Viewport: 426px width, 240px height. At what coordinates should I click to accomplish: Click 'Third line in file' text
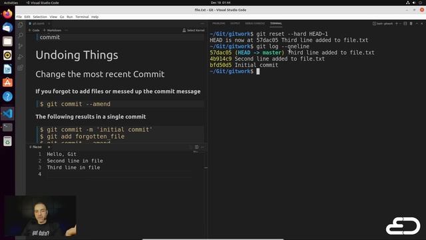(73, 167)
